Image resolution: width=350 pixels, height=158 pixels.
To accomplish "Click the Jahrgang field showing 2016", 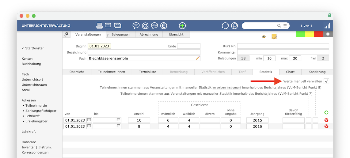I will point(257,126).
